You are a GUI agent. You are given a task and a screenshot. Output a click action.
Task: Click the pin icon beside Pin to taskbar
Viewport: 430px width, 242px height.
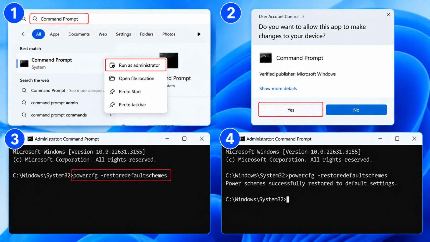click(112, 105)
